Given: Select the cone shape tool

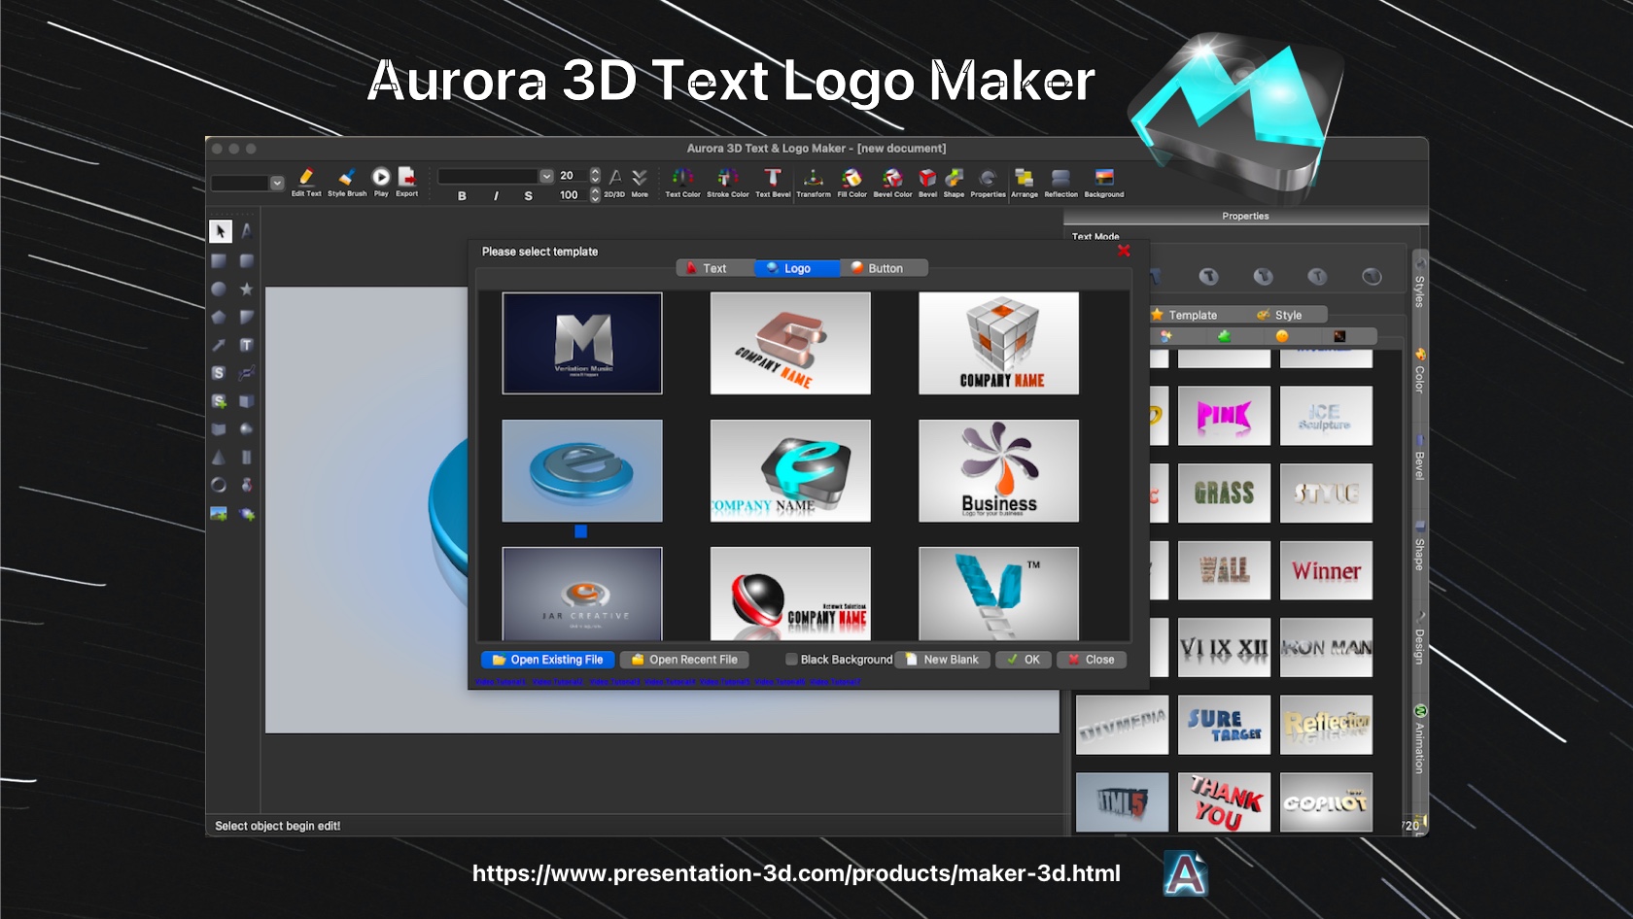Looking at the screenshot, I should 219,457.
